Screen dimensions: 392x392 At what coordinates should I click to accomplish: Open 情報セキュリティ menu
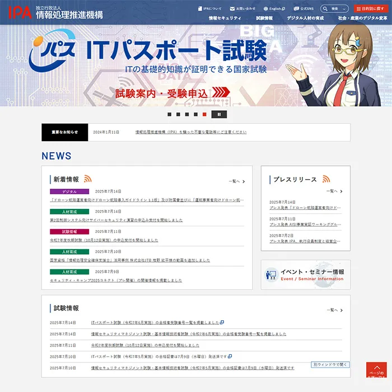(225, 18)
